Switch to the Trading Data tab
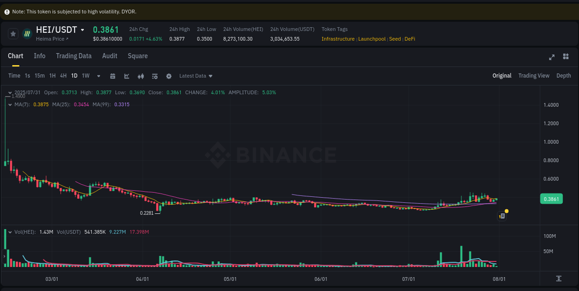This screenshot has height=291, width=579. click(74, 55)
